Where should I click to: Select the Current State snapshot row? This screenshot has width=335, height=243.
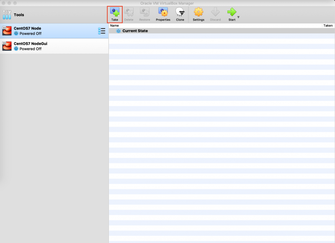[222, 31]
